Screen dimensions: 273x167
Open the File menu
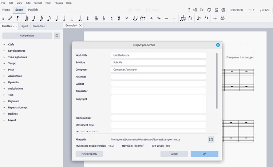pos(4,3)
